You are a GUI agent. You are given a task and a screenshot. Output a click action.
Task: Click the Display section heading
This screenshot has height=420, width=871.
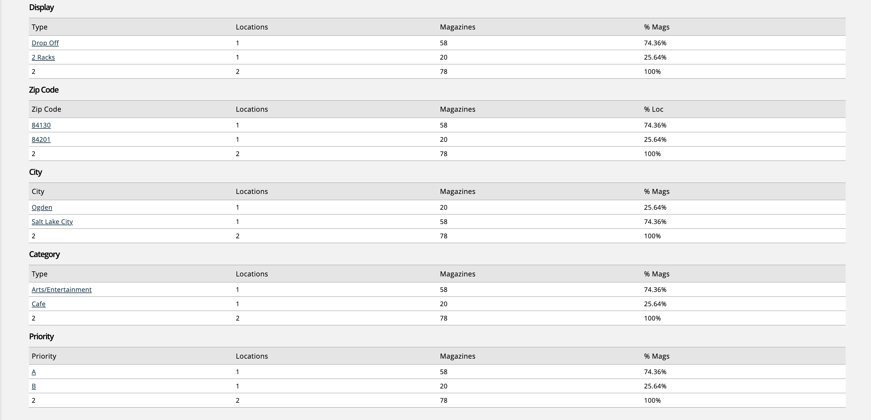tap(41, 7)
